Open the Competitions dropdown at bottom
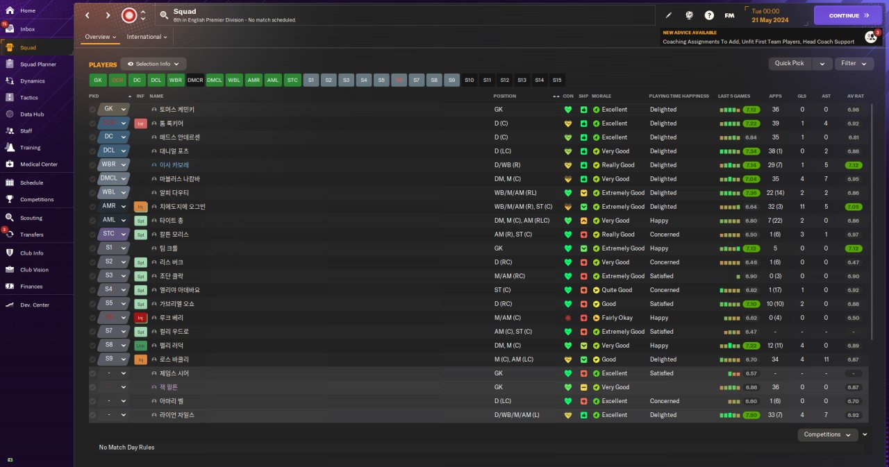Screen dimensions: 889x467 [827, 434]
